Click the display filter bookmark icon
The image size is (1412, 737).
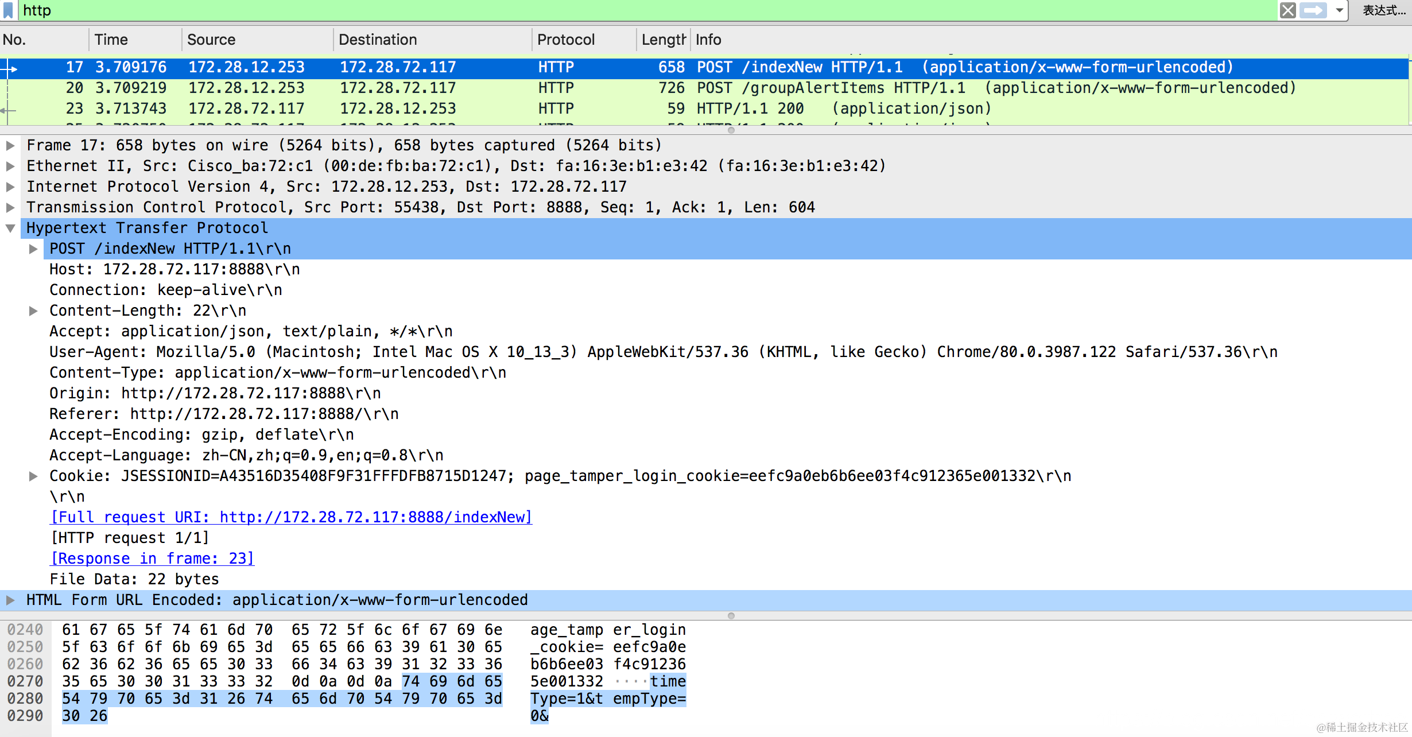click(8, 10)
